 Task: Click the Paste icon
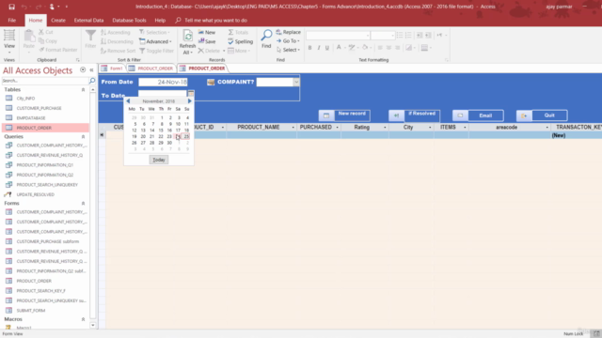click(x=29, y=40)
